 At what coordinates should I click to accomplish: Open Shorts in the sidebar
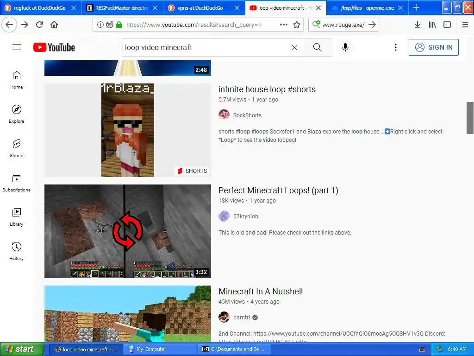16,148
